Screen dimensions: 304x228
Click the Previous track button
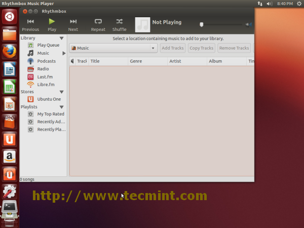pos(30,25)
